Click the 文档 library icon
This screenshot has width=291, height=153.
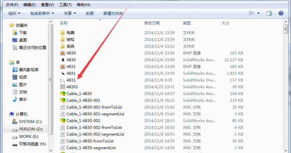coord(15,92)
